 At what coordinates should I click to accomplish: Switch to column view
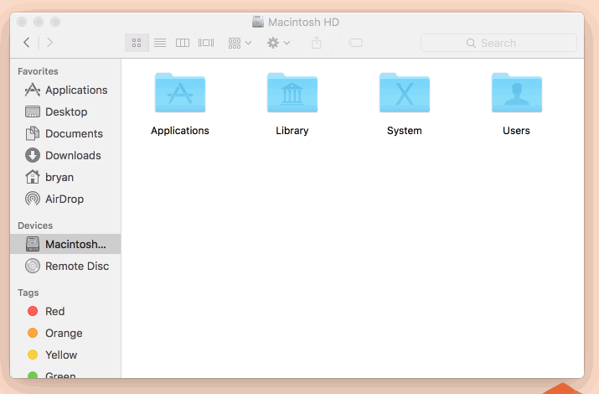[183, 43]
